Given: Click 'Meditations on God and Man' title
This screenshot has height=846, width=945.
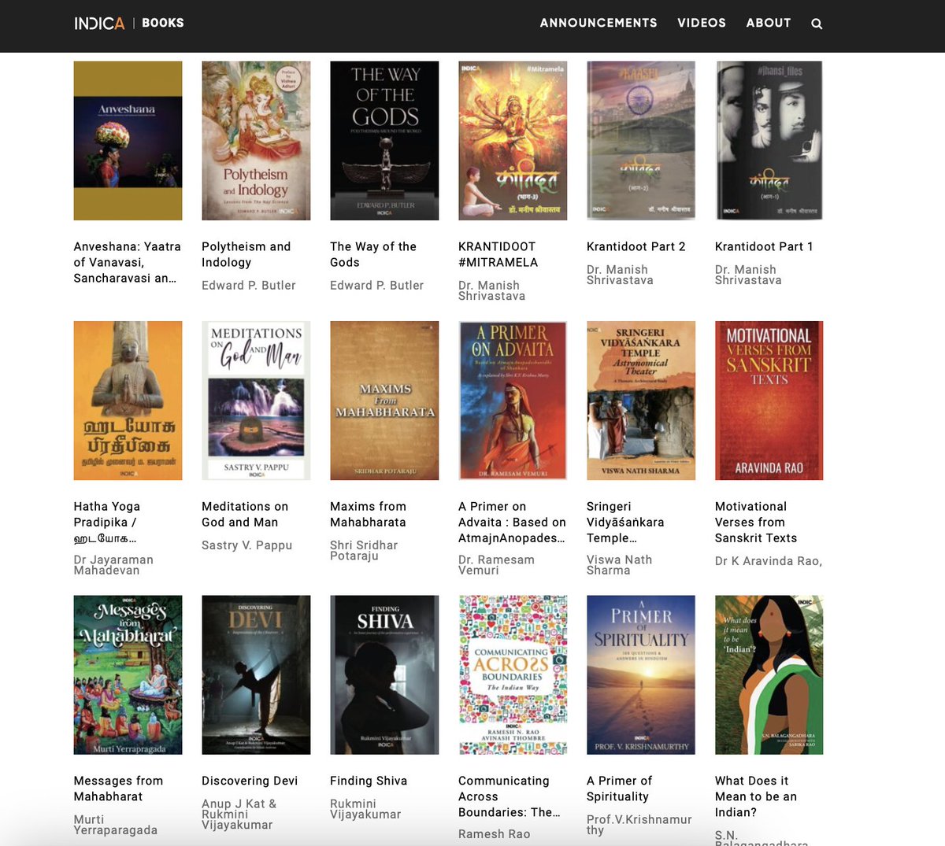Looking at the screenshot, I should coord(245,515).
